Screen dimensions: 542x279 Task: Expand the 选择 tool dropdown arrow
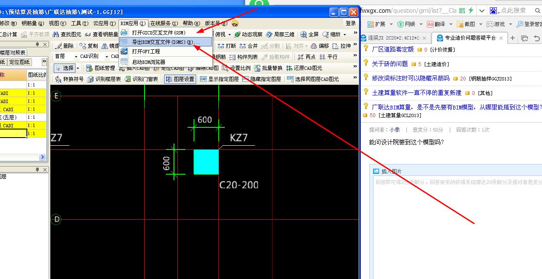pos(78,68)
